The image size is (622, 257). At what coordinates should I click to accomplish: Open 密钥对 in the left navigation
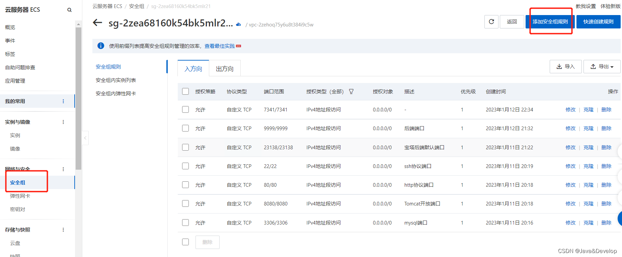pyautogui.click(x=18, y=209)
